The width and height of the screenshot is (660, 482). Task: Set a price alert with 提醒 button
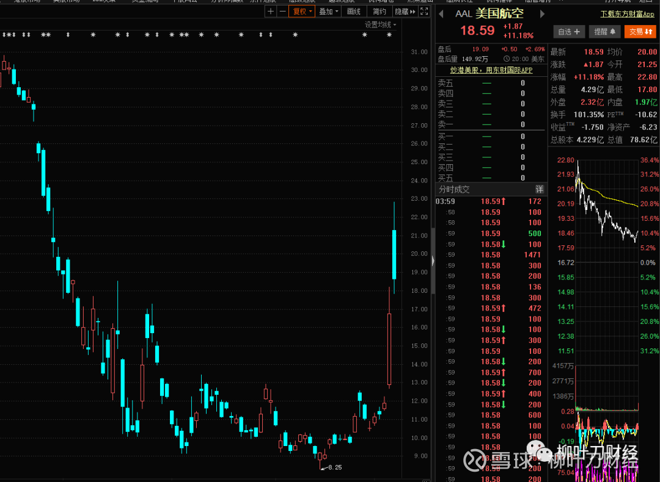coord(604,32)
